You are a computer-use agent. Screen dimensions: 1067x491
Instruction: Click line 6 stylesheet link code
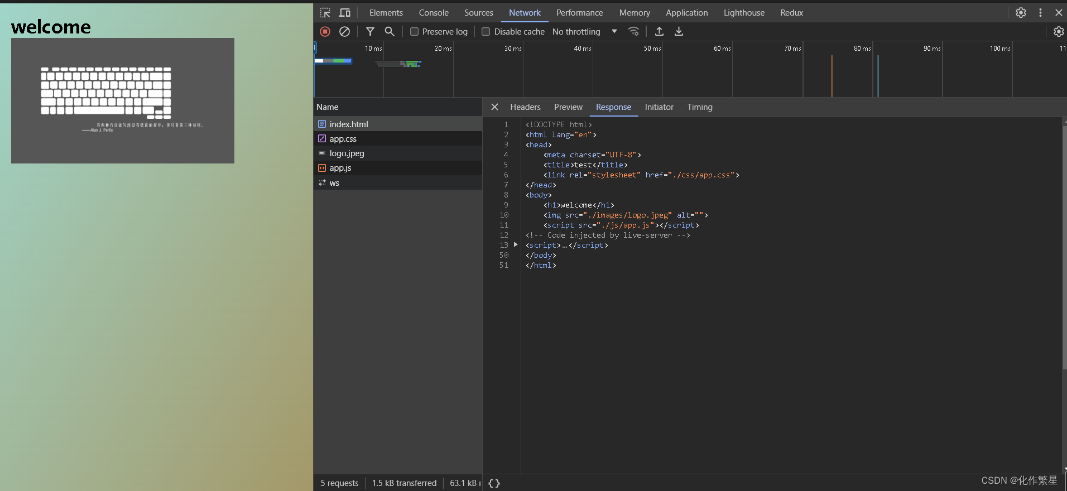tap(641, 175)
